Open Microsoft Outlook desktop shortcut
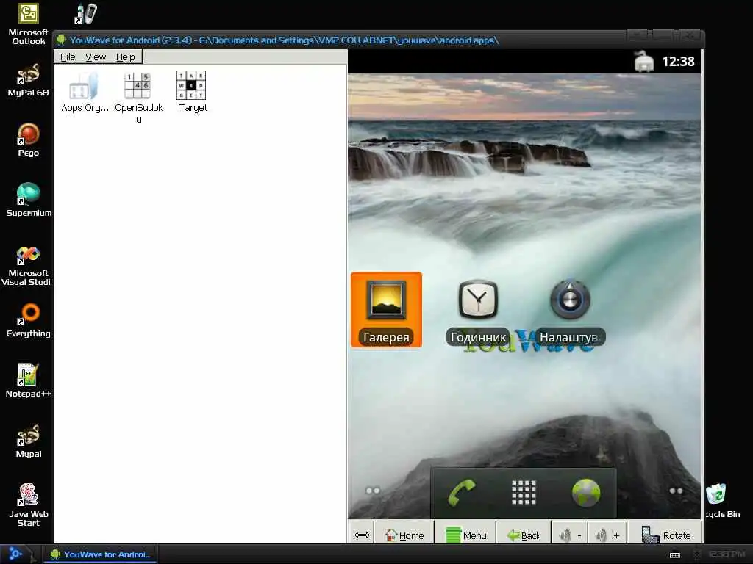Screen dimensions: 753x564 pyautogui.click(x=29, y=24)
